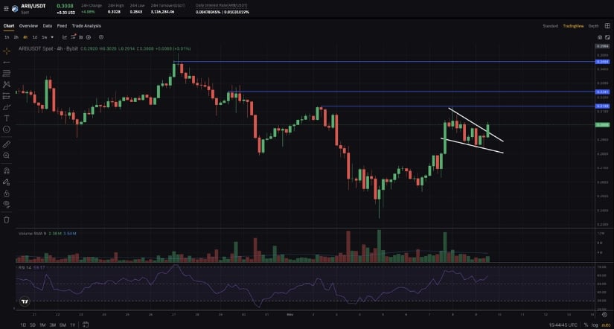Screen dimensions: 614x329
Task: Set date range to 1D
Action: 23,325
